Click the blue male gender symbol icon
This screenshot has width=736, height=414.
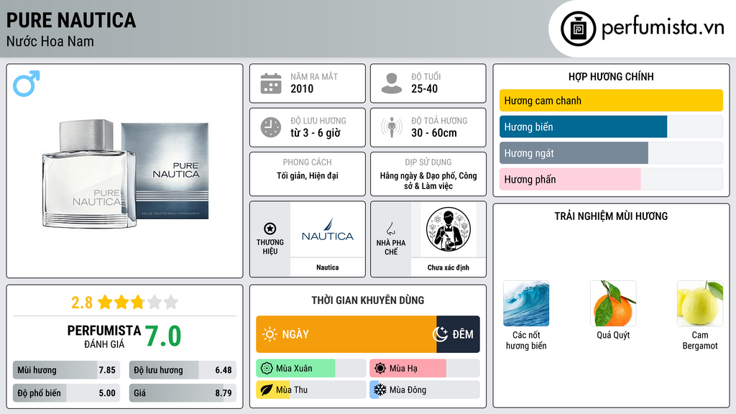click(27, 83)
